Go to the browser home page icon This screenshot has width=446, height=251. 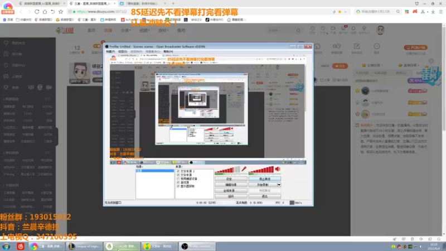click(45, 12)
